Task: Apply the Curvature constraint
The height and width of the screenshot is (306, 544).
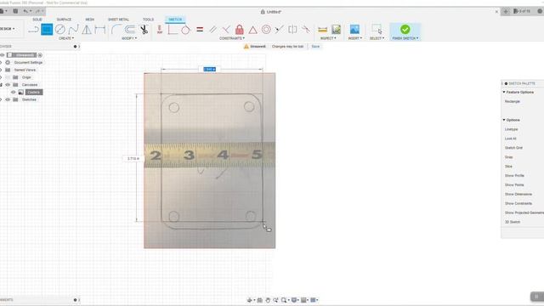Action: click(x=306, y=30)
